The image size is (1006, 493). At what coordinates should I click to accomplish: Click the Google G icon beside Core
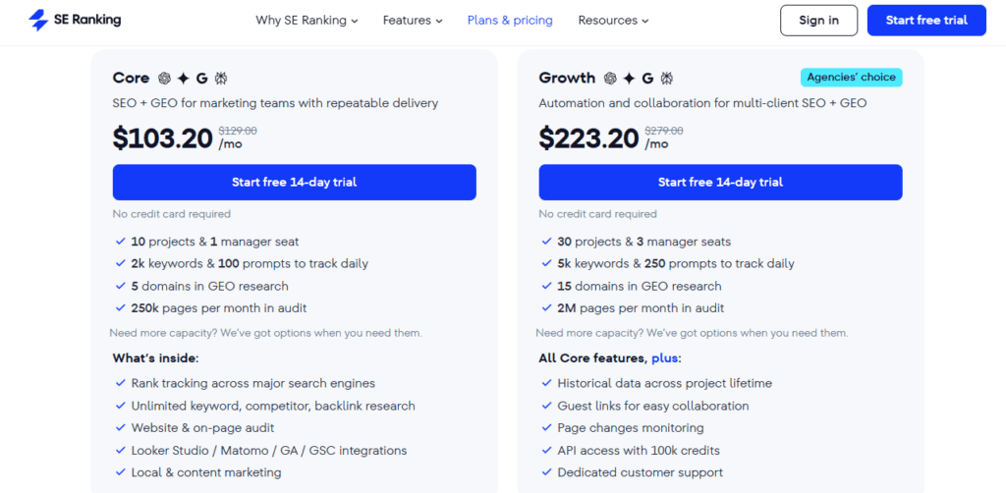(202, 79)
